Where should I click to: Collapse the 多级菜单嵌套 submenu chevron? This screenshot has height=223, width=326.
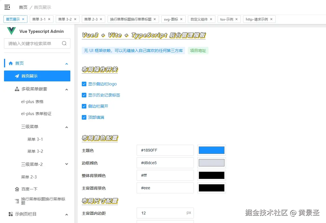tap(67, 89)
